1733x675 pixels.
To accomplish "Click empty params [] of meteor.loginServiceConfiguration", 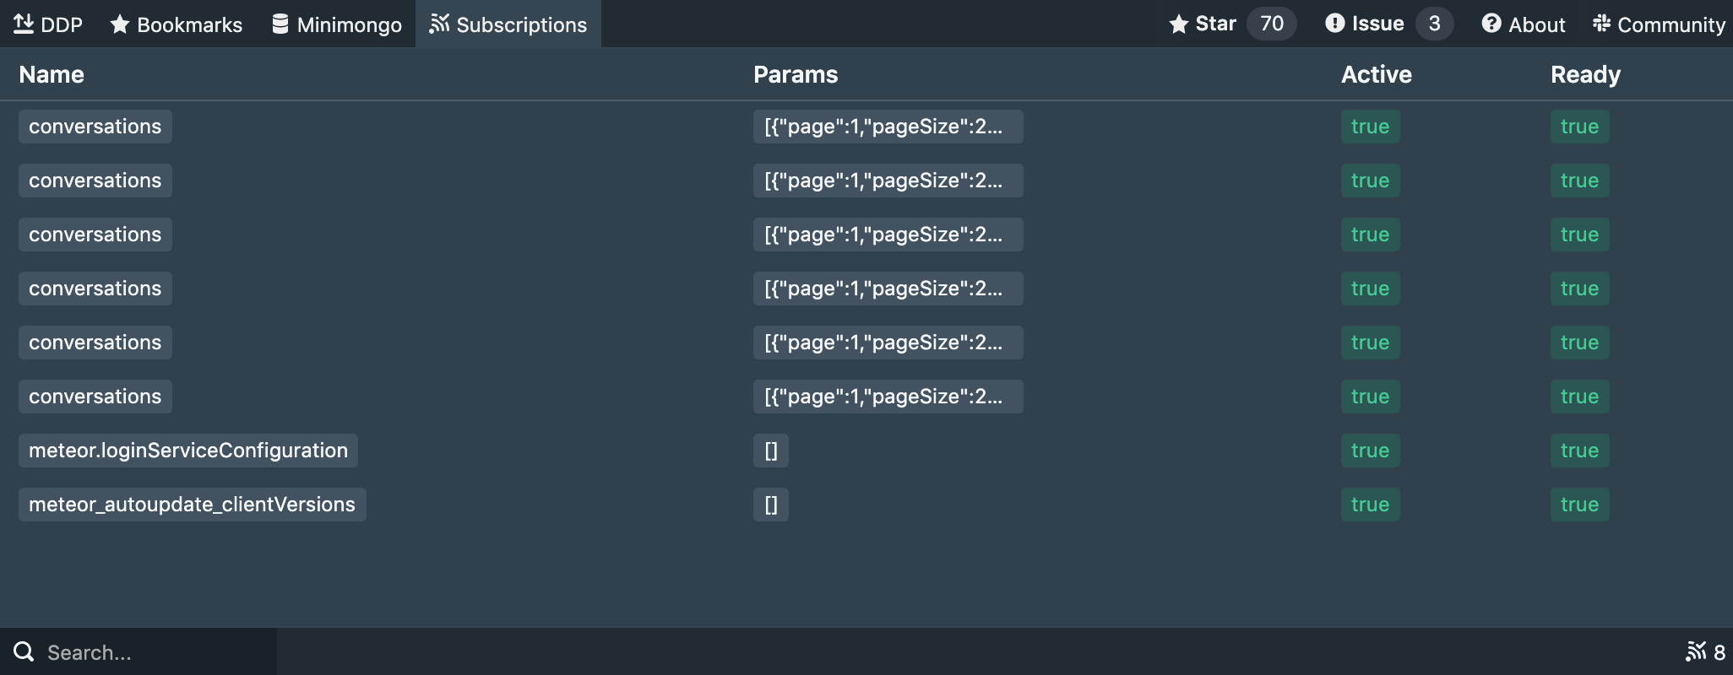I will point(771,451).
